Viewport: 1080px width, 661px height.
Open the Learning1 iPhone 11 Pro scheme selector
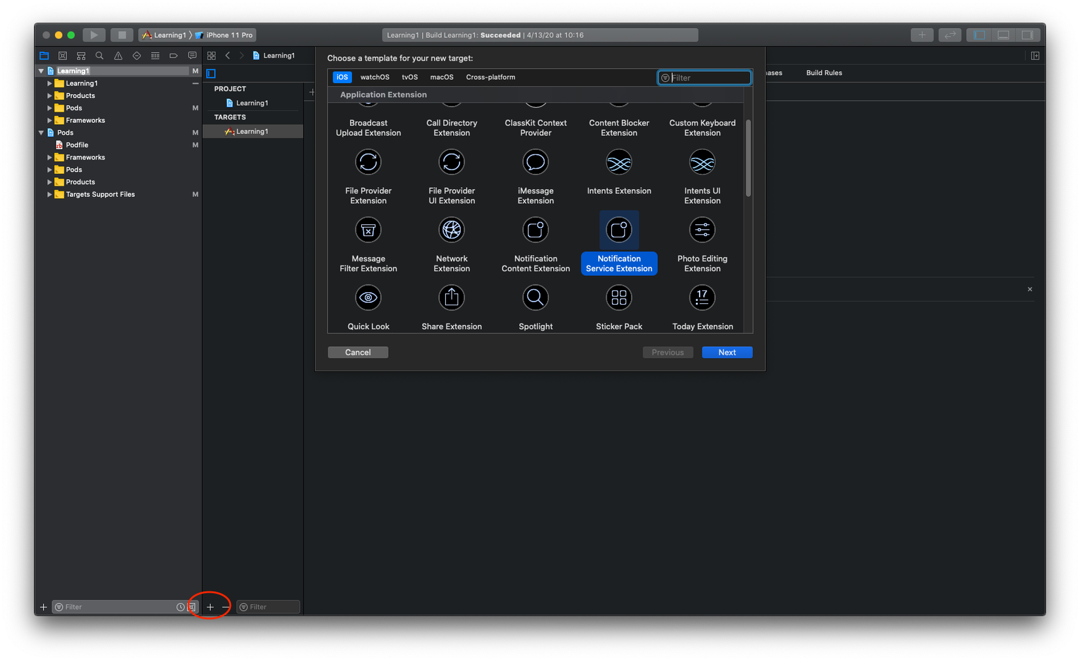click(197, 35)
